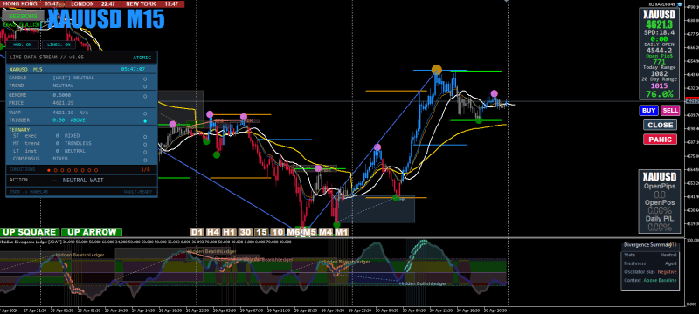Toggle the HUD: ON button
Viewport: 699px width, 314px height.
click(23, 44)
